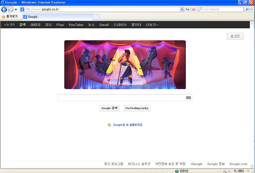Open 이미지 in the Google bar
The width and height of the screenshot is (255, 173).
pyautogui.click(x=35, y=25)
